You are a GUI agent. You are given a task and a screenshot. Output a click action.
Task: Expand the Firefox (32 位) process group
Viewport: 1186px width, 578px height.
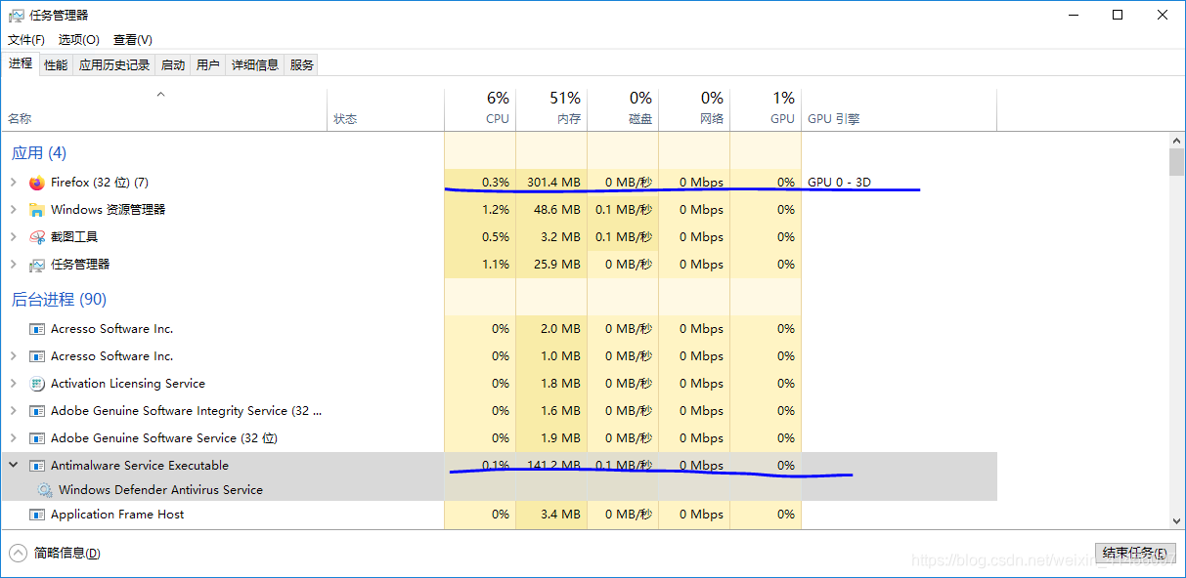coord(13,183)
